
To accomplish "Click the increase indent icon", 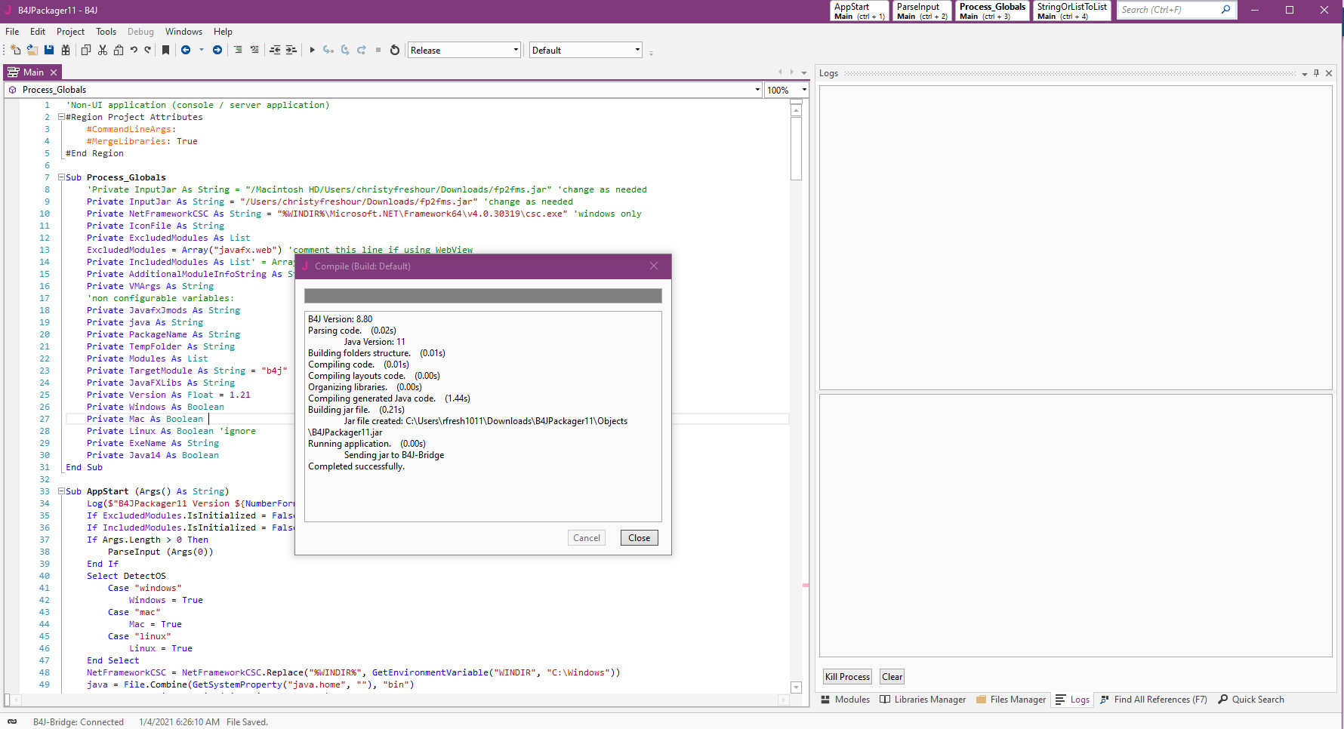I will 291,50.
